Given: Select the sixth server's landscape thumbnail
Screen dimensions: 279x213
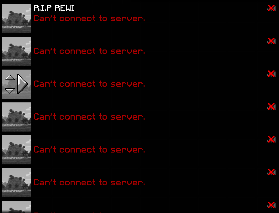Looking at the screenshot, I should (x=17, y=183).
